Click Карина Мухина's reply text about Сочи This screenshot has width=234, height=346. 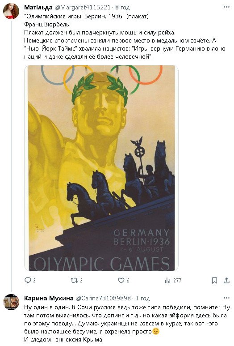coord(127,323)
